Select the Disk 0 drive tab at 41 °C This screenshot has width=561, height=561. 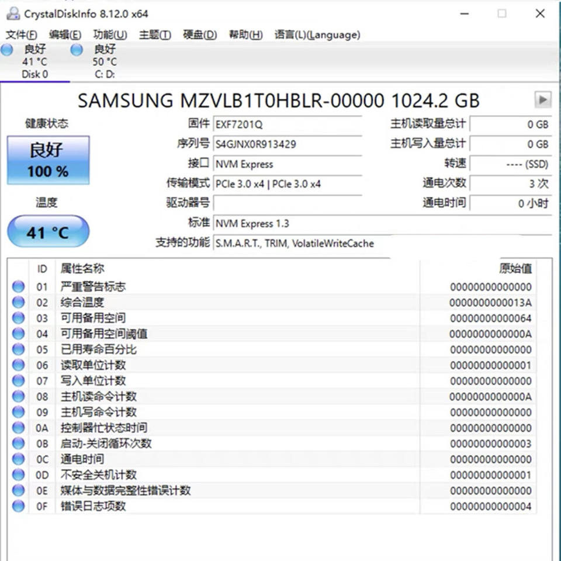pyautogui.click(x=34, y=61)
